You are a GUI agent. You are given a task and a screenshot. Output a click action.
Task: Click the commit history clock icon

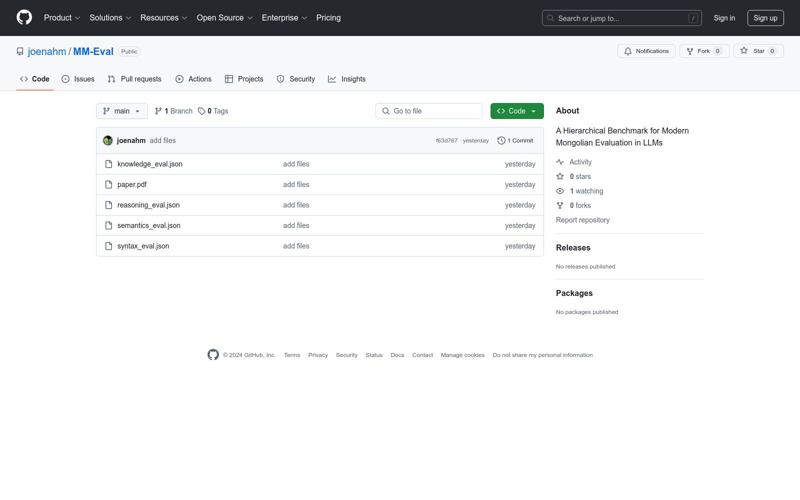click(501, 140)
